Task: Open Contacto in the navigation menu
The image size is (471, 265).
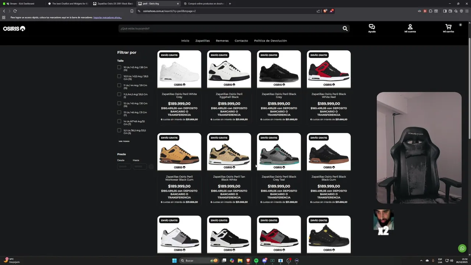Action: [241, 40]
